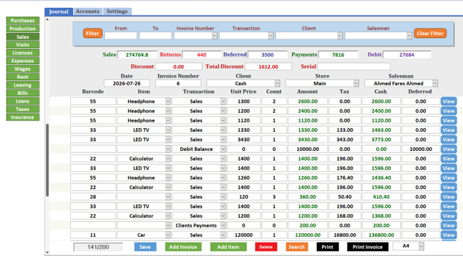
Task: Go to the Production section
Action: pos(23,29)
